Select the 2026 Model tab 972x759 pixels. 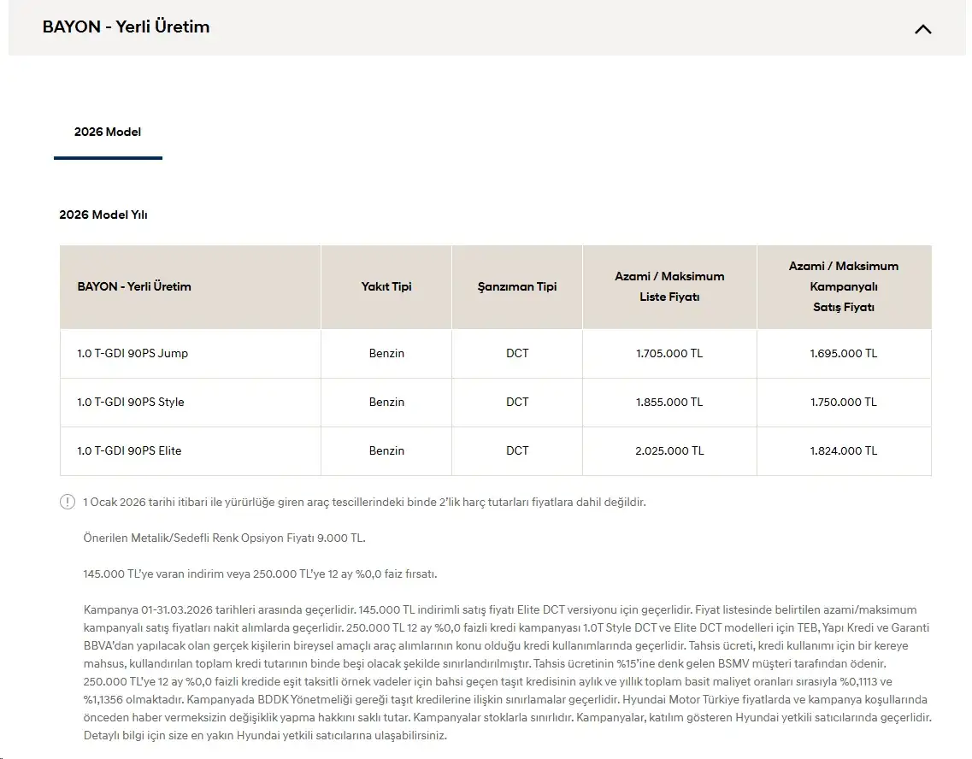(108, 132)
